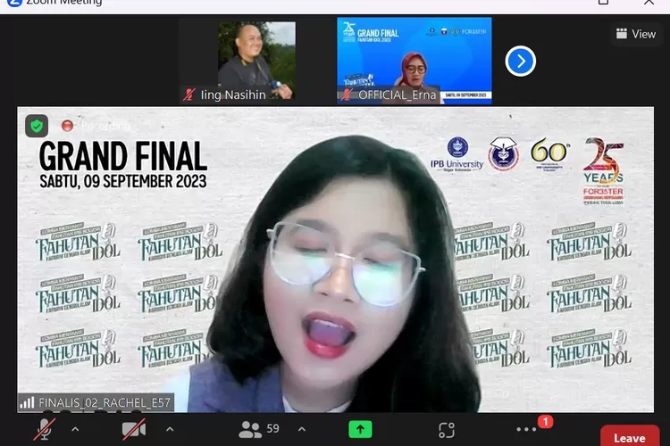Expand video options chevron beside the camera
Screen dimensions: 670x446
click(170, 429)
